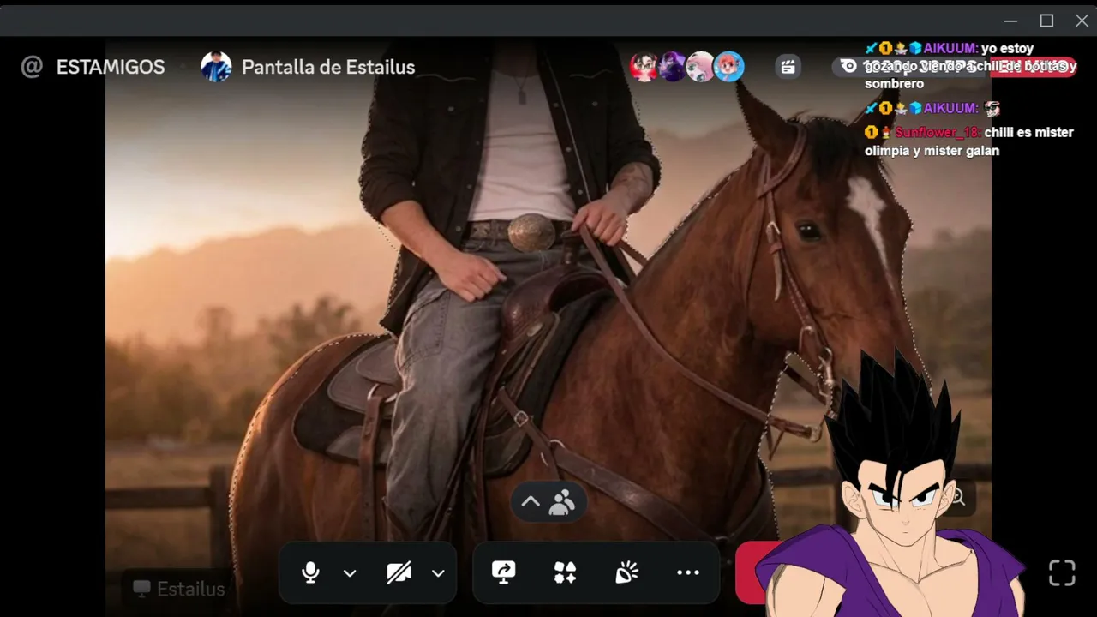
Task: Open camera options dropdown arrow
Action: (x=438, y=573)
